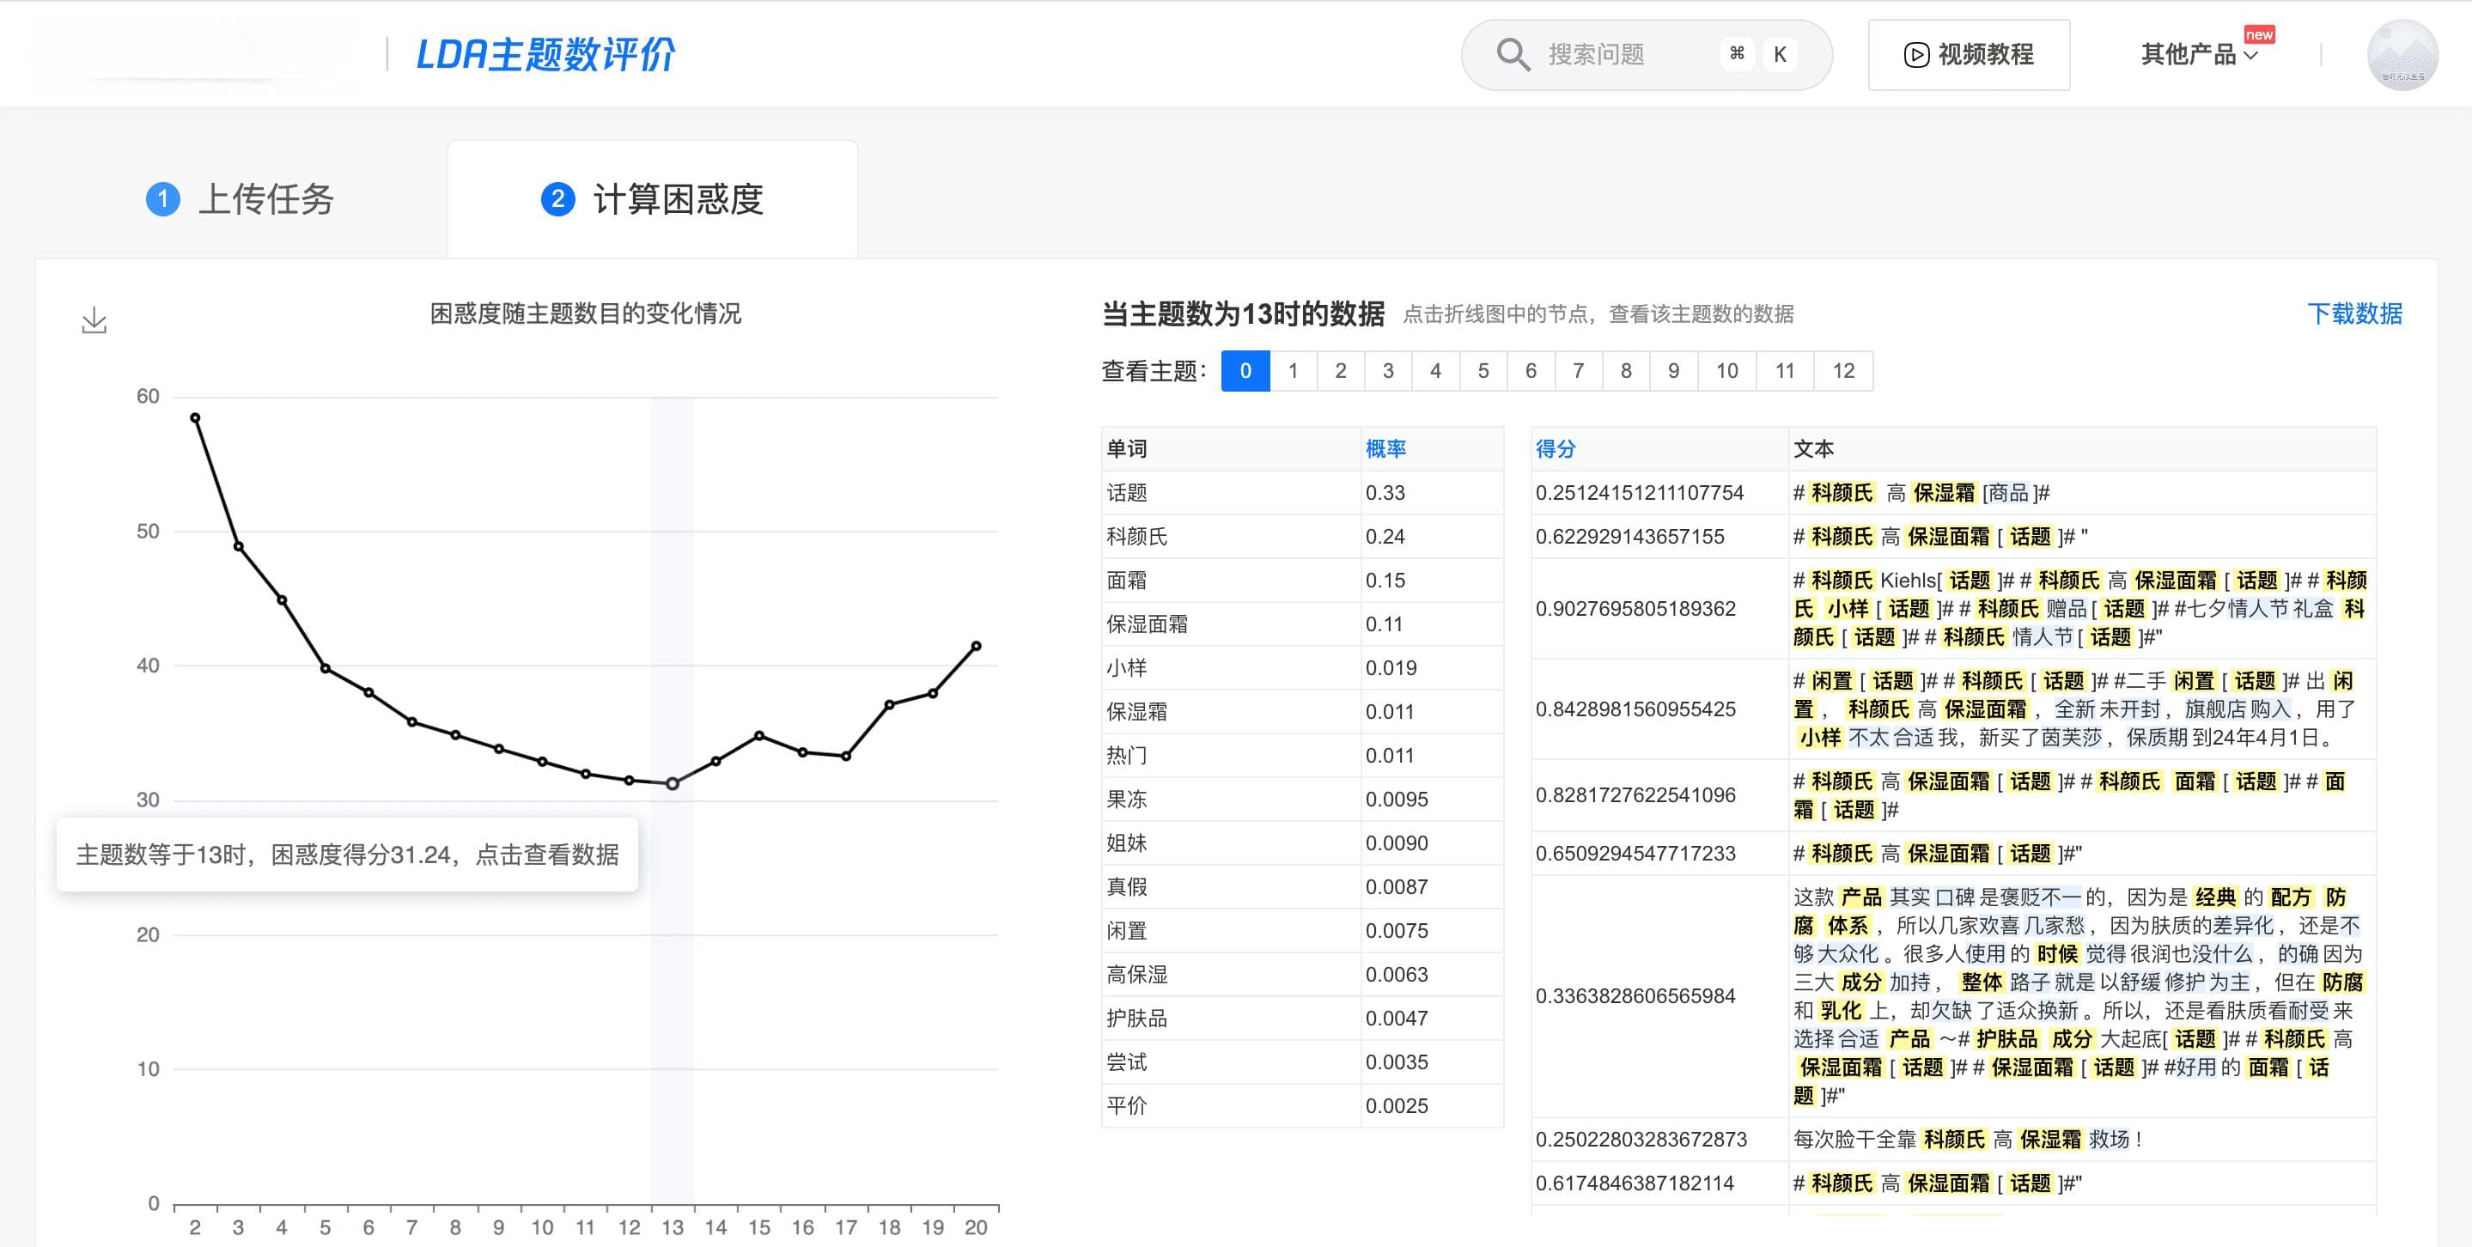This screenshot has width=2472, height=1247.
Task: Click the 文本 column header
Action: coord(1814,449)
